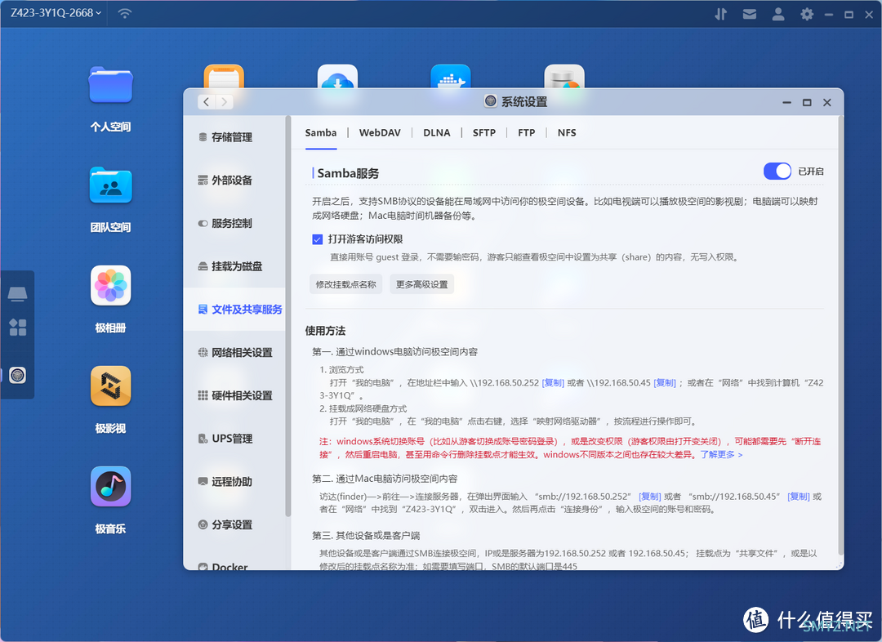Open the Docker whale desktop app
This screenshot has width=882, height=642.
(451, 77)
